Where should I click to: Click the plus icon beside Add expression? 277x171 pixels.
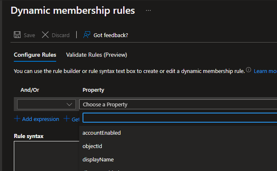tap(17, 119)
